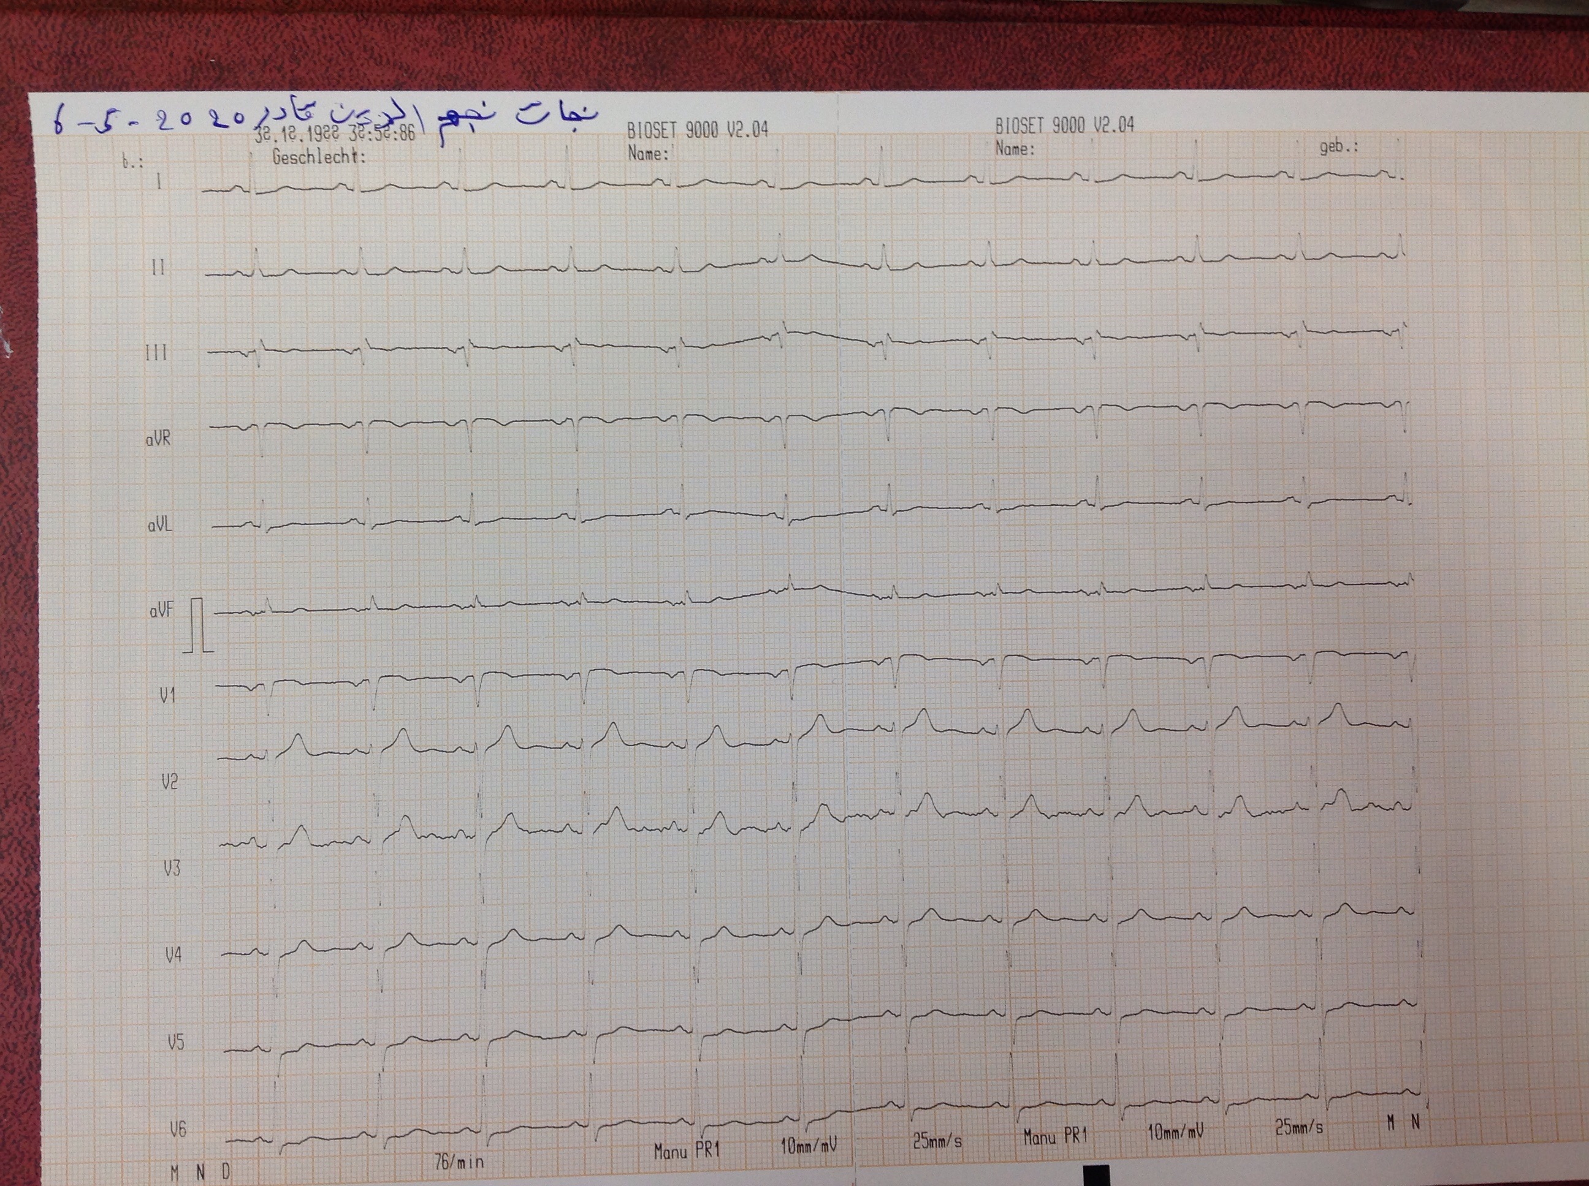Image resolution: width=1589 pixels, height=1186 pixels.
Task: Click the lead II label
Action: [x=159, y=268]
